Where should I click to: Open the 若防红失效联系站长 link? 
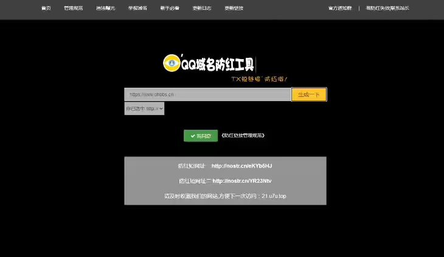coord(387,9)
